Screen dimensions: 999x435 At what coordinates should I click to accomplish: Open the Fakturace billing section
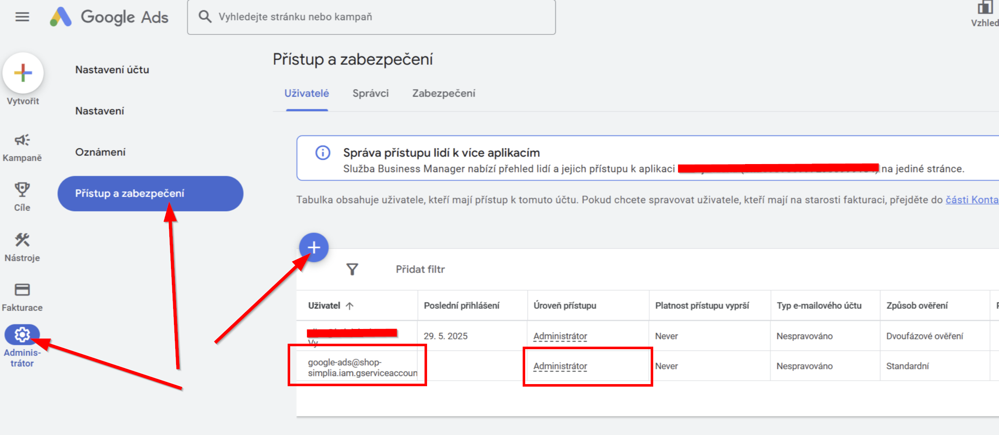(x=22, y=297)
